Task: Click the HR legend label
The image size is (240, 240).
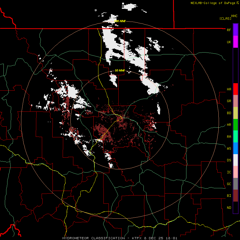Action: [x=229, y=125]
